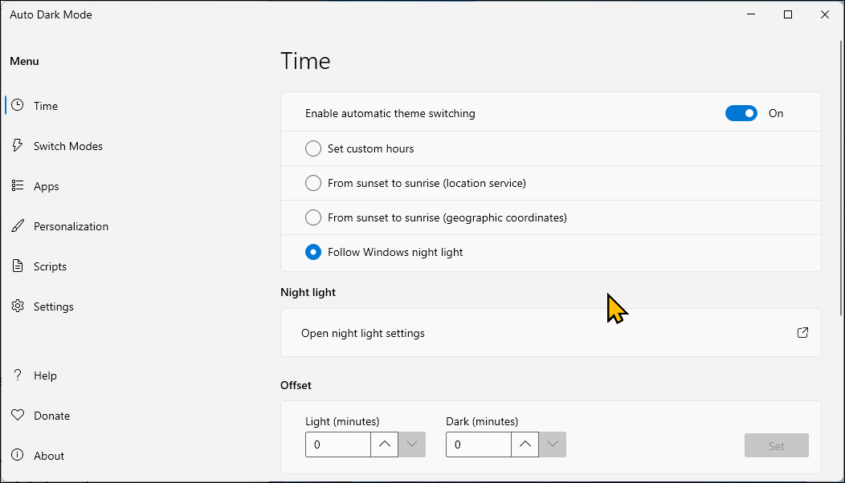The height and width of the screenshot is (483, 845).
Task: Open the Help menu item
Action: [x=45, y=375]
